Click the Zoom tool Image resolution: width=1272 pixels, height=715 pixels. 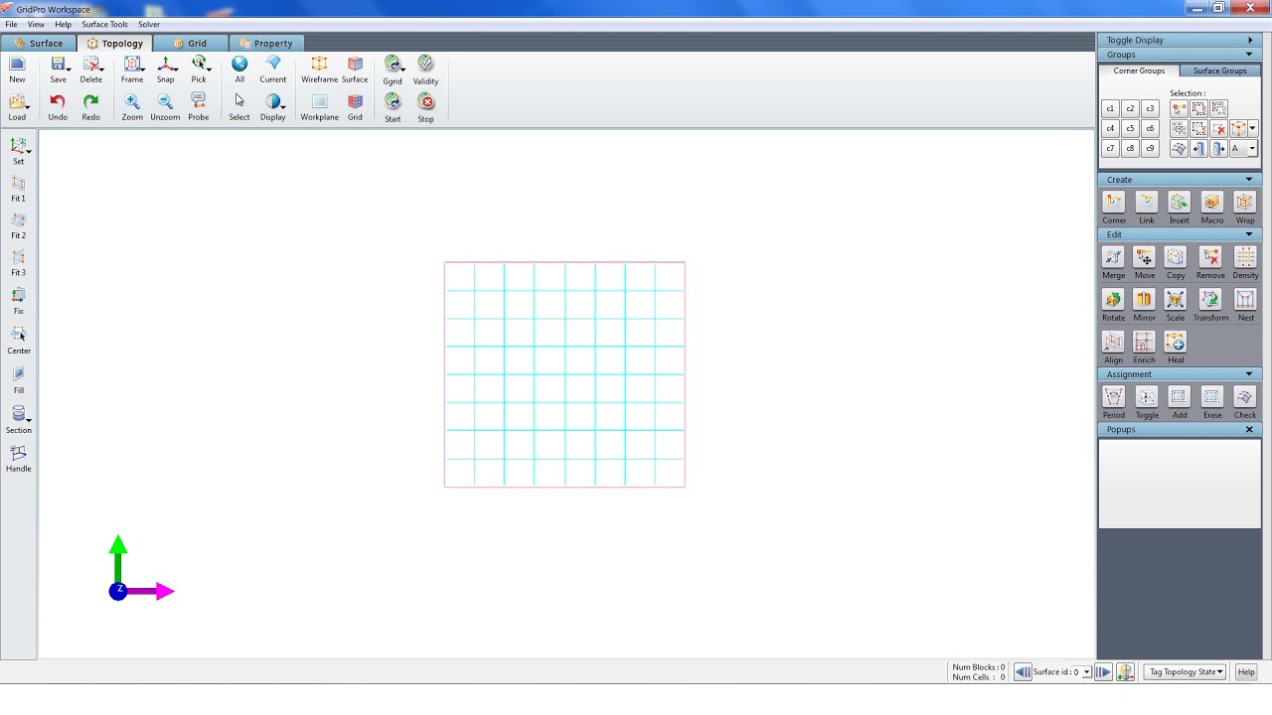[132, 101]
